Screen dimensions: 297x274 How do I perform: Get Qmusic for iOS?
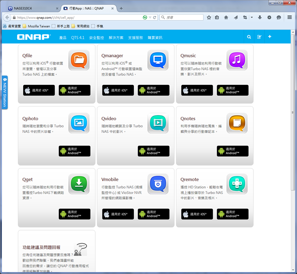(x=197, y=90)
